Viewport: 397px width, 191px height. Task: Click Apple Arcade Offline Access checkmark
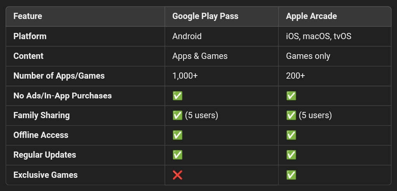(291, 135)
